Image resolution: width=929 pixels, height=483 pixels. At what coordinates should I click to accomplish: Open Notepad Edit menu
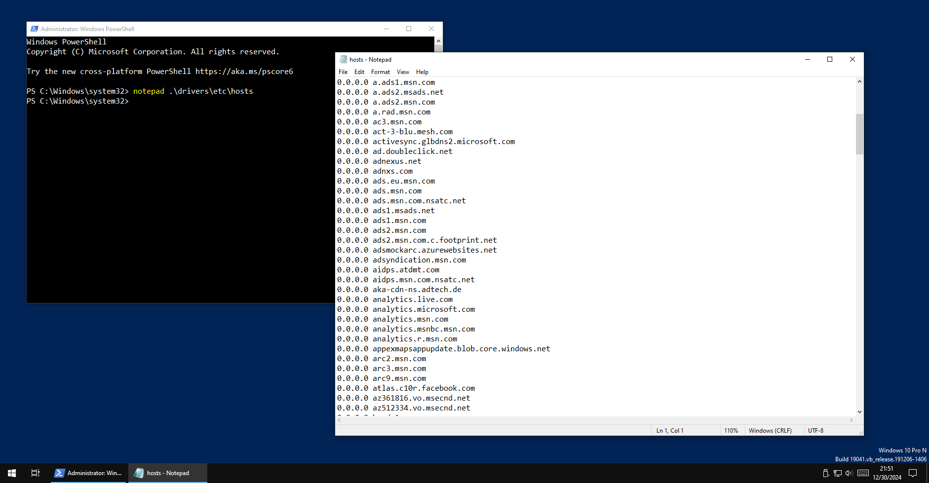click(x=359, y=72)
